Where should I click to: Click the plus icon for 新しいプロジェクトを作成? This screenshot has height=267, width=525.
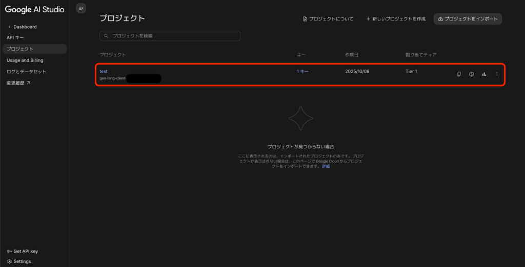[368, 19]
